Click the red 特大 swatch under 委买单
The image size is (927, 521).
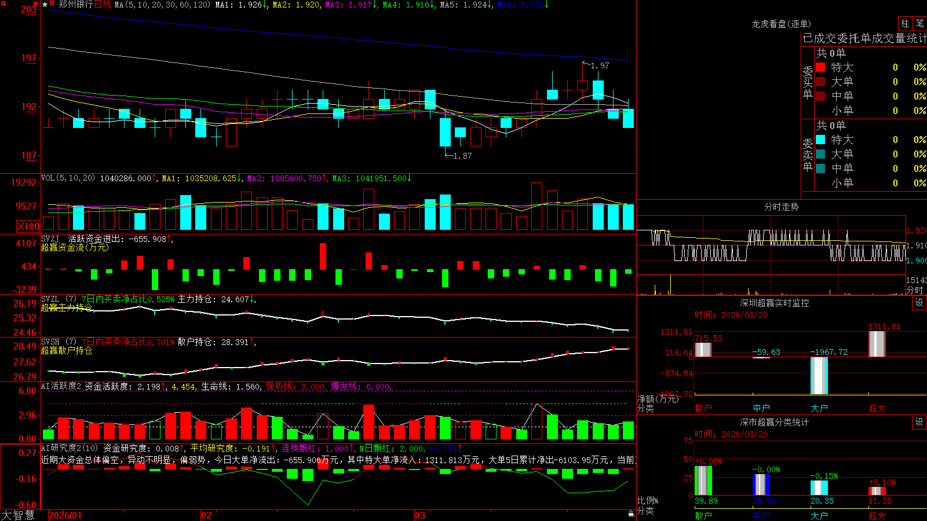coord(820,67)
